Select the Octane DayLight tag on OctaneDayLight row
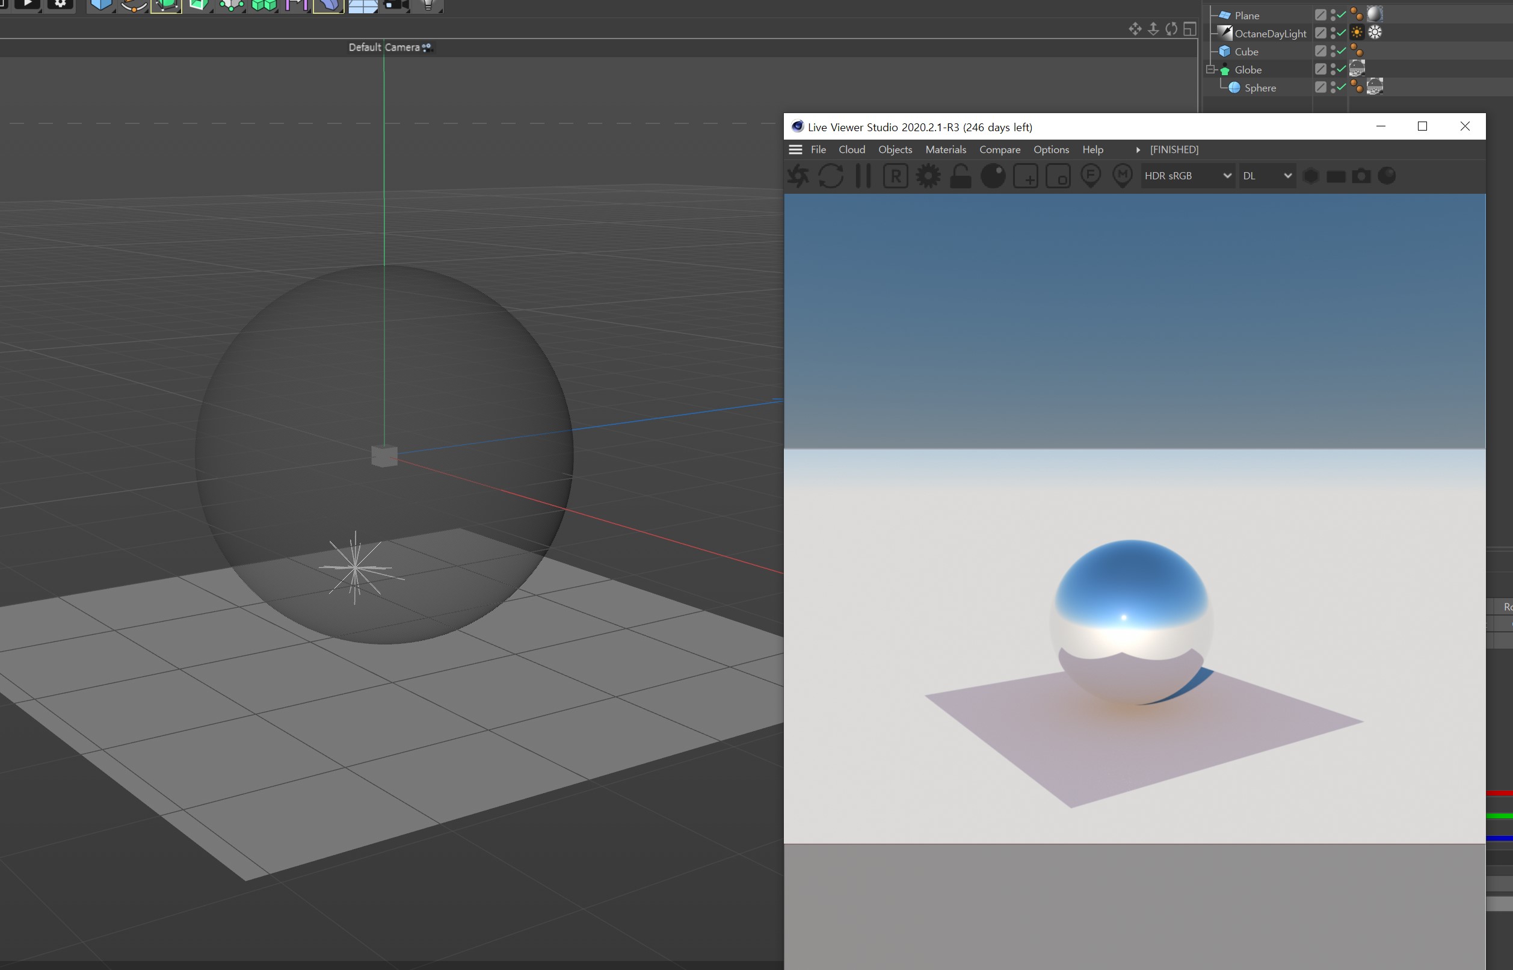 coord(1357,32)
